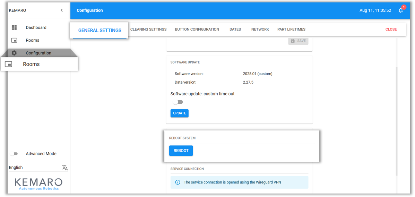
Task: Click the KEMARO Autonomous Robotics logo
Action: pyautogui.click(x=38, y=183)
